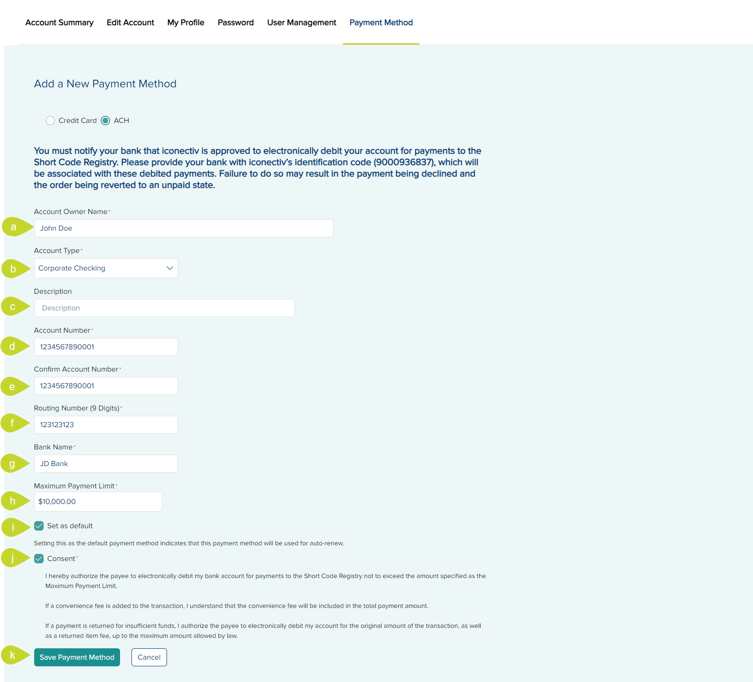Viewport: 753px width, 682px height.
Task: Click the Account Number field
Action: click(106, 347)
